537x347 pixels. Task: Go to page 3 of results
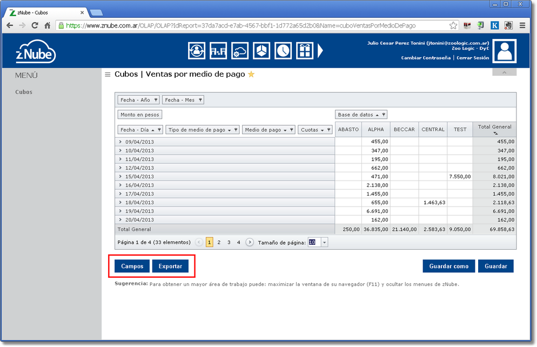(229, 243)
